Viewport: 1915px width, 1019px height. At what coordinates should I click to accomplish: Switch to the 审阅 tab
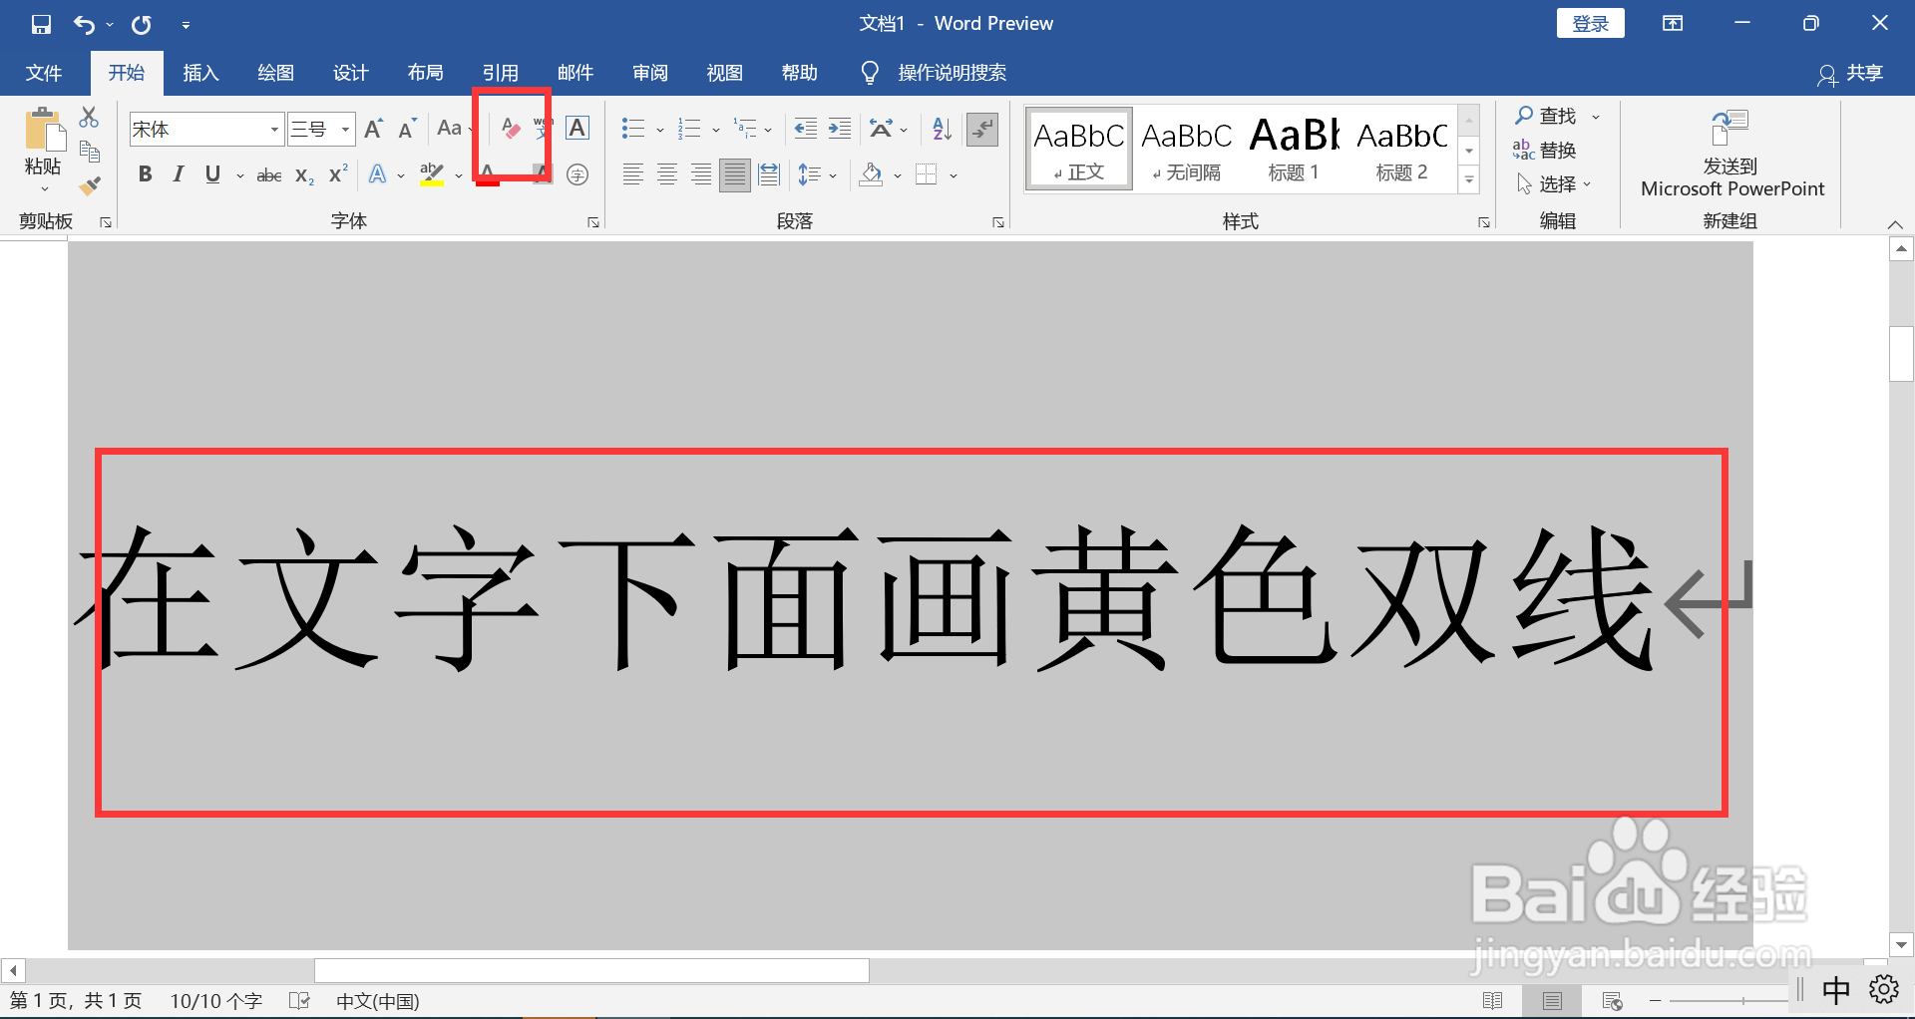(x=649, y=73)
